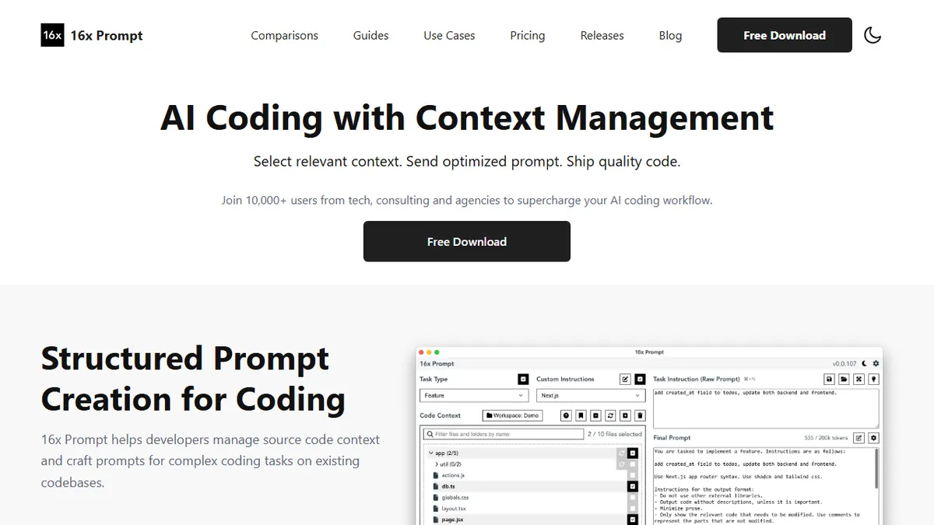Click the db.ts file name
Screen dimensions: 934x525
point(448,486)
